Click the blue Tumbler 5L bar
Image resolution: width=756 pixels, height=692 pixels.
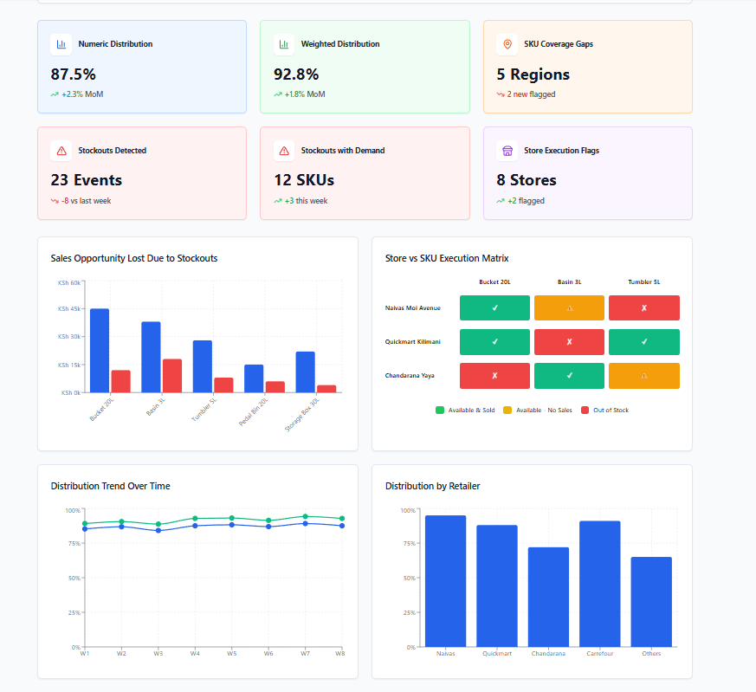[x=203, y=366]
